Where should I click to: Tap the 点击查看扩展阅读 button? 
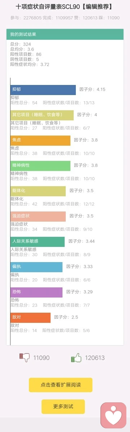pos(61,385)
